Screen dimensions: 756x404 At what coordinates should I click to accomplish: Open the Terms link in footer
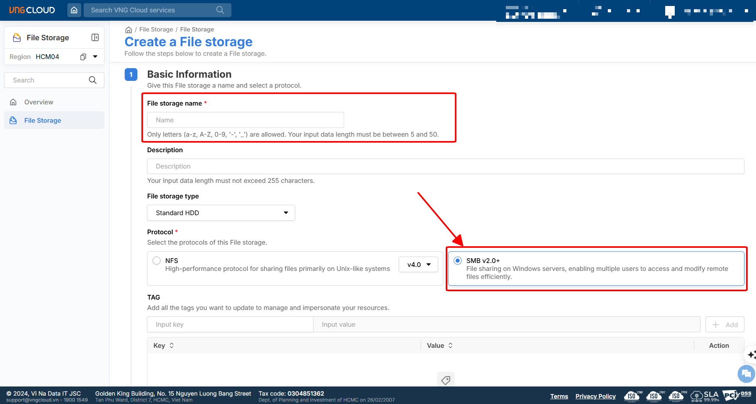click(559, 396)
